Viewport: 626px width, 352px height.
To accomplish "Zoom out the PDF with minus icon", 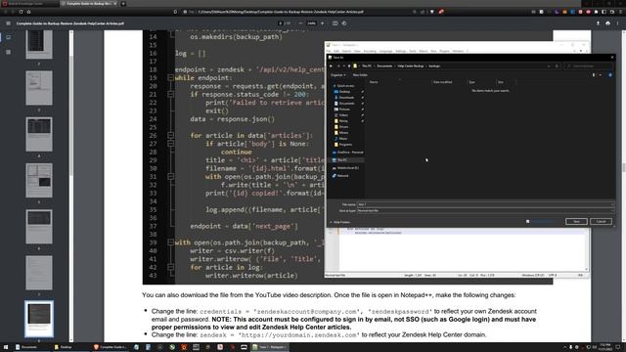I will click(x=300, y=23).
